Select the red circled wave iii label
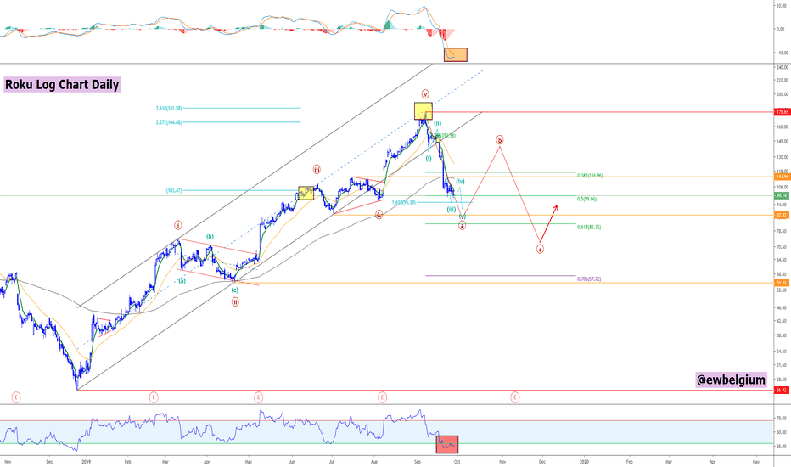Viewport: 791px width, 467px height. click(317, 169)
